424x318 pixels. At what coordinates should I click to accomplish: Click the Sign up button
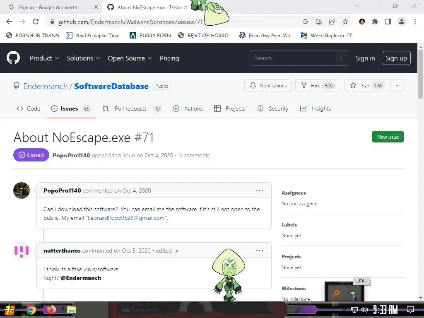point(396,58)
